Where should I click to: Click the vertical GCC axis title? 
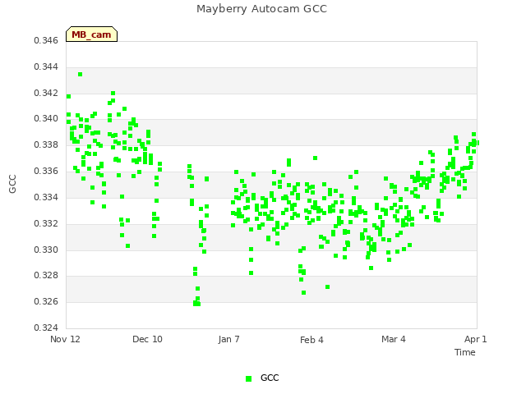pos(12,184)
